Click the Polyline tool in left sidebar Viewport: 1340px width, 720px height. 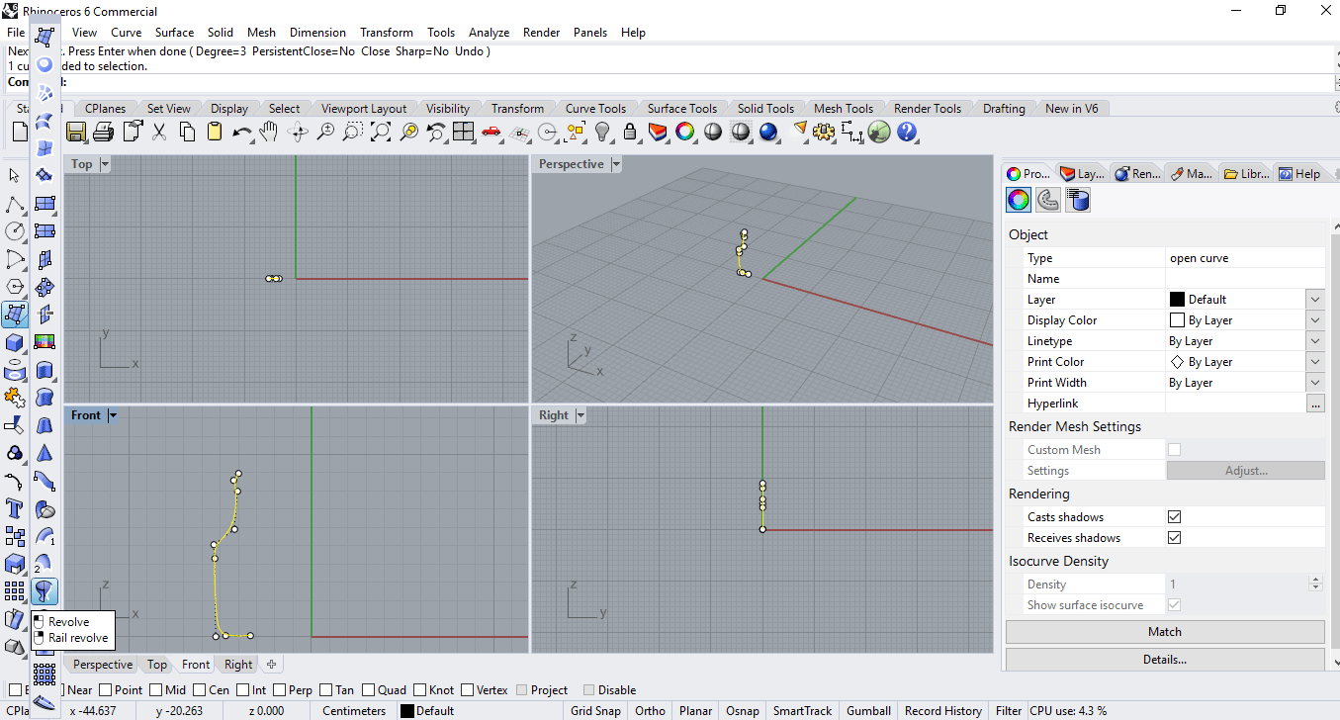coord(15,204)
